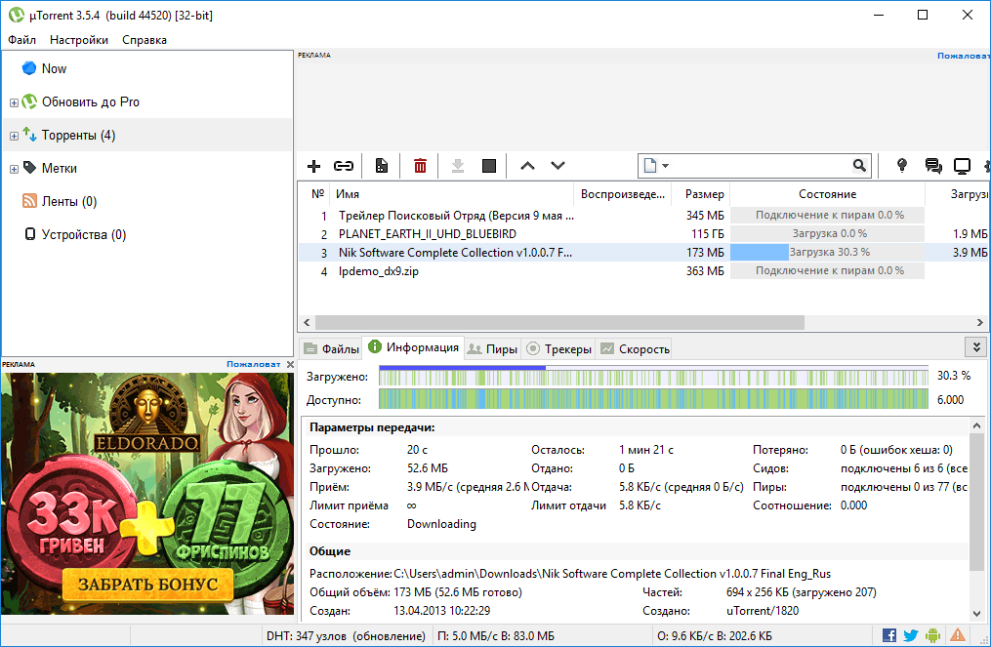Viewport: 991px width, 647px height.
Task: Expand the Торренты tree node
Action: click(14, 136)
